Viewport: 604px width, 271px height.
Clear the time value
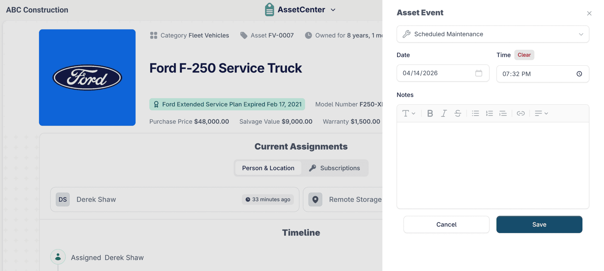[524, 55]
